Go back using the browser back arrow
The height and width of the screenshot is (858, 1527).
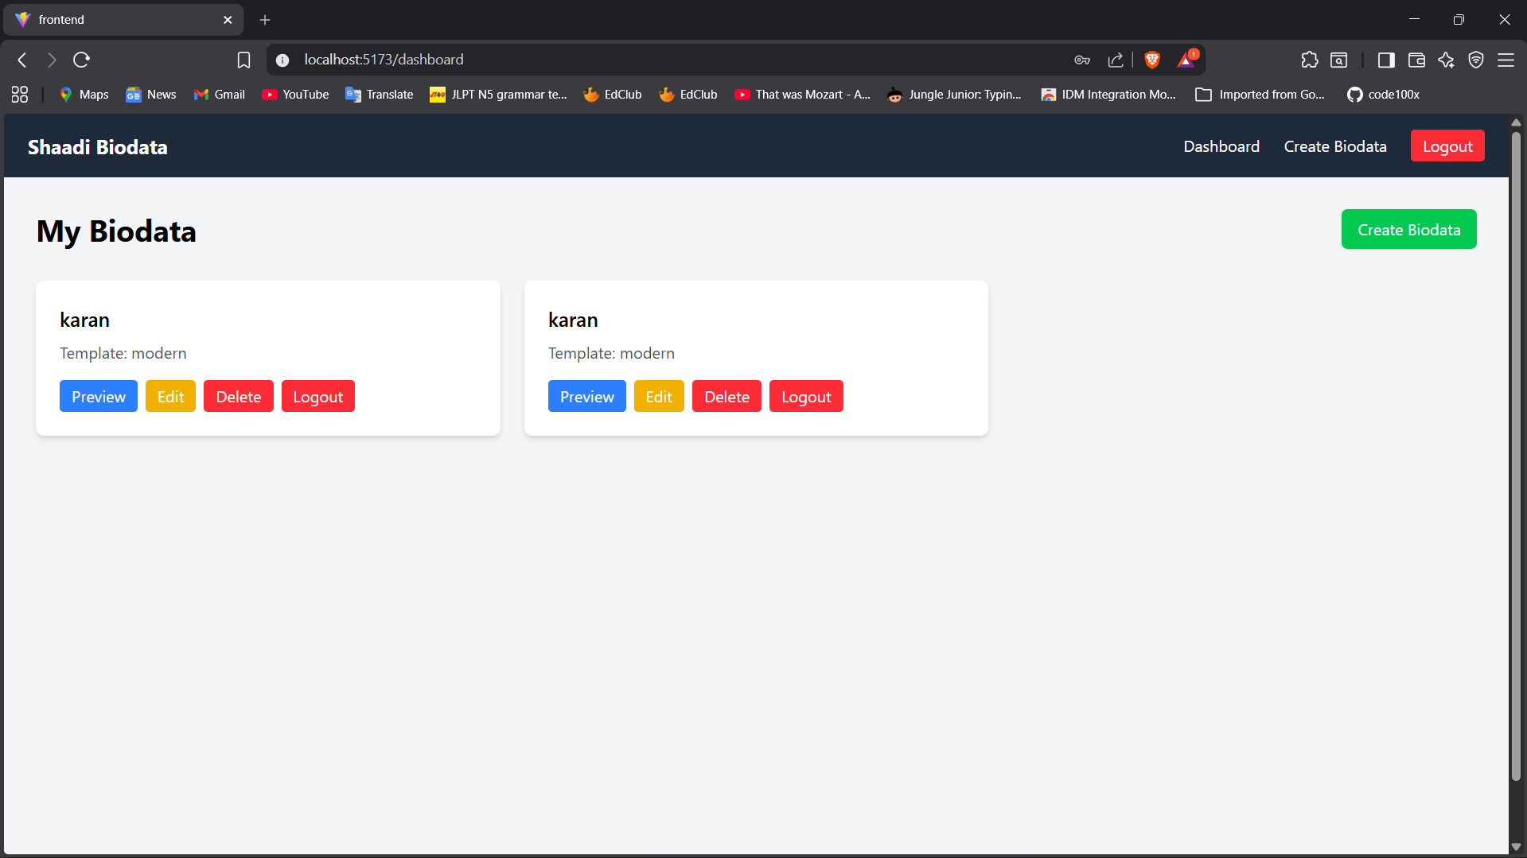pyautogui.click(x=22, y=60)
